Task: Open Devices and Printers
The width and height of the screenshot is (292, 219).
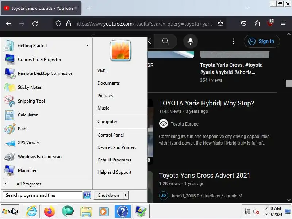Action: click(x=117, y=147)
